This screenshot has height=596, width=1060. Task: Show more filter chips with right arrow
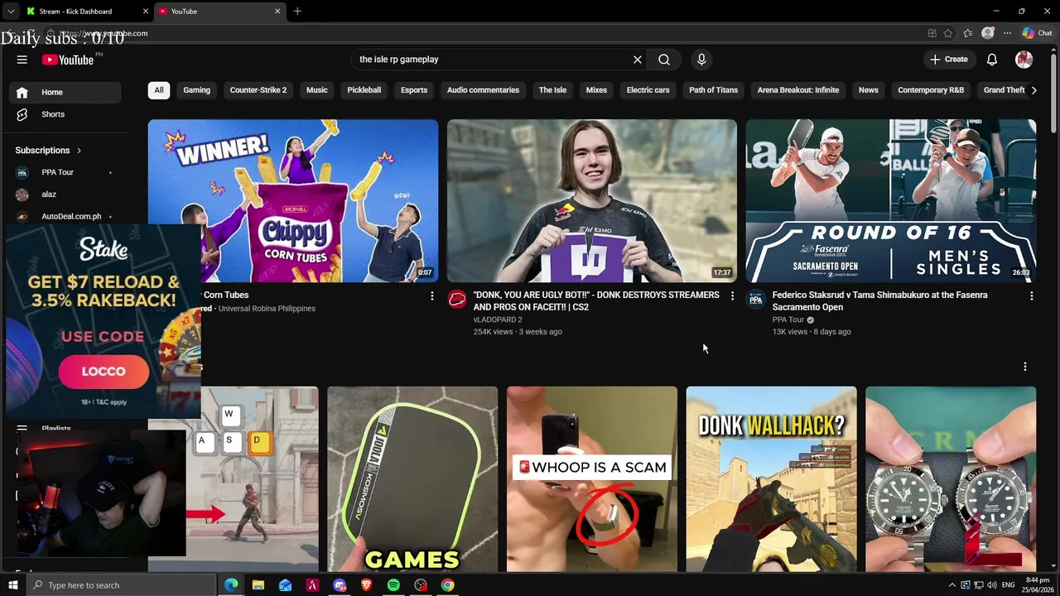click(x=1033, y=90)
